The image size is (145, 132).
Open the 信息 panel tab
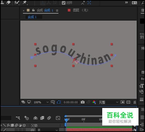143,10
